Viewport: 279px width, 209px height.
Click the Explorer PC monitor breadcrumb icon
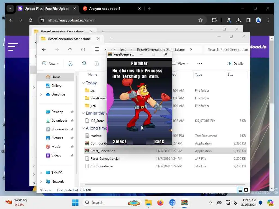click(x=97, y=50)
